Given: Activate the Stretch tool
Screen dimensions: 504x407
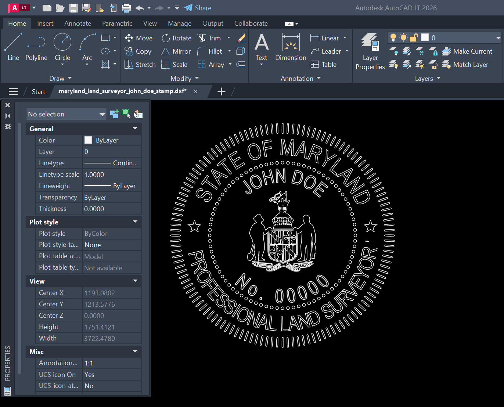Looking at the screenshot, I should (x=140, y=65).
